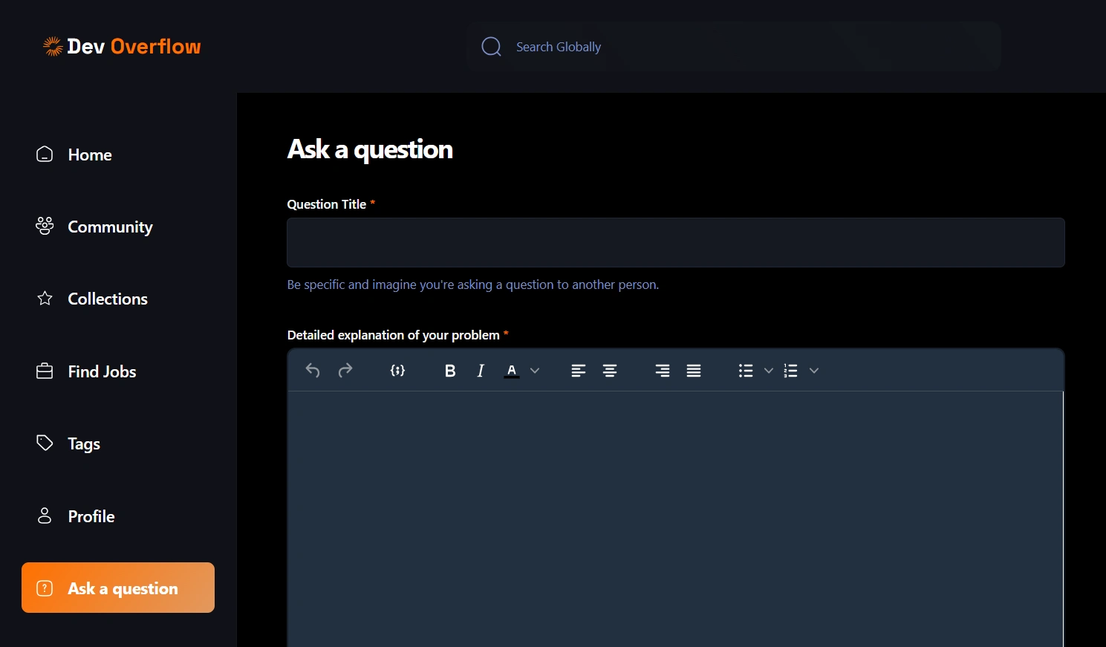Screen dimensions: 1106x647
Task: Navigate to Find Jobs
Action: [102, 371]
